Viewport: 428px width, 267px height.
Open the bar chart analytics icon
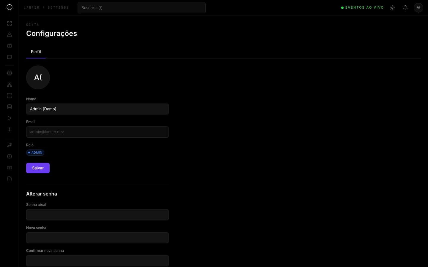point(10,129)
